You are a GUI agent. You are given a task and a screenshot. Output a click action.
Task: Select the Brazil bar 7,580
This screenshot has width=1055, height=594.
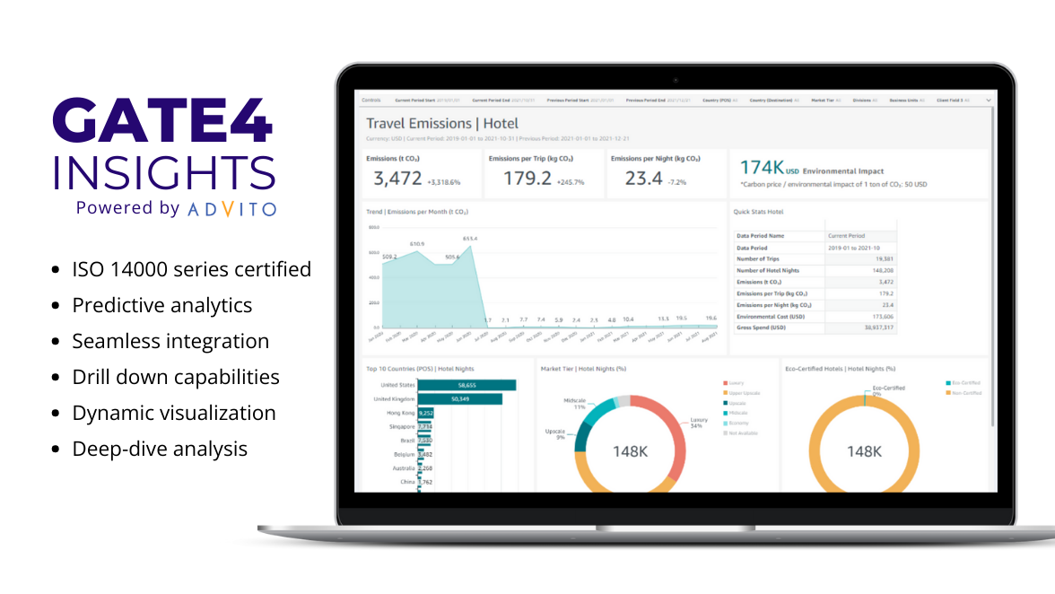coord(424,441)
